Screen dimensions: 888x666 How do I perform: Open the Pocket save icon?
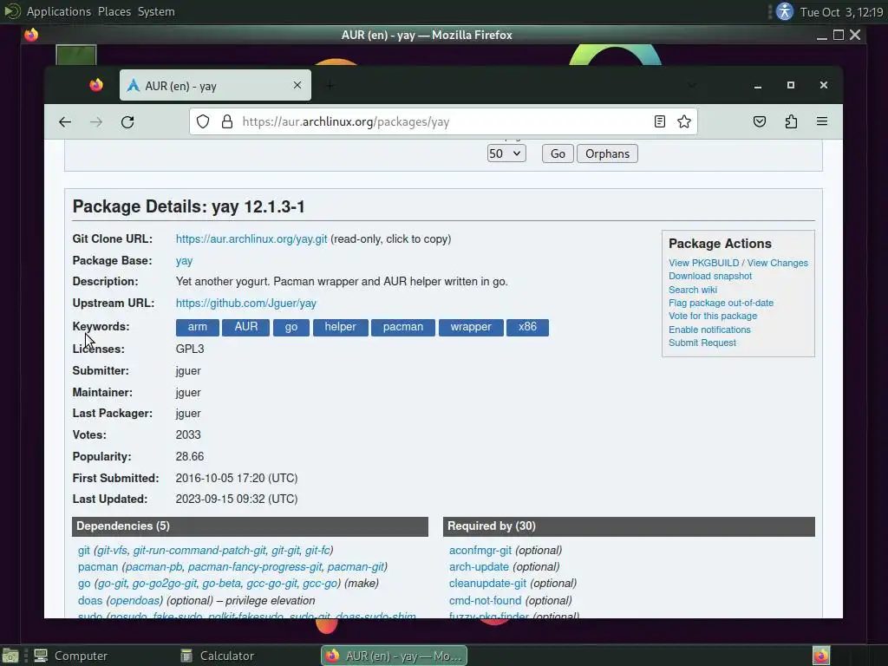click(x=760, y=121)
